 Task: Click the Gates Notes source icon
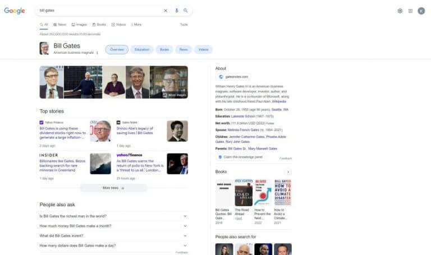[118, 122]
